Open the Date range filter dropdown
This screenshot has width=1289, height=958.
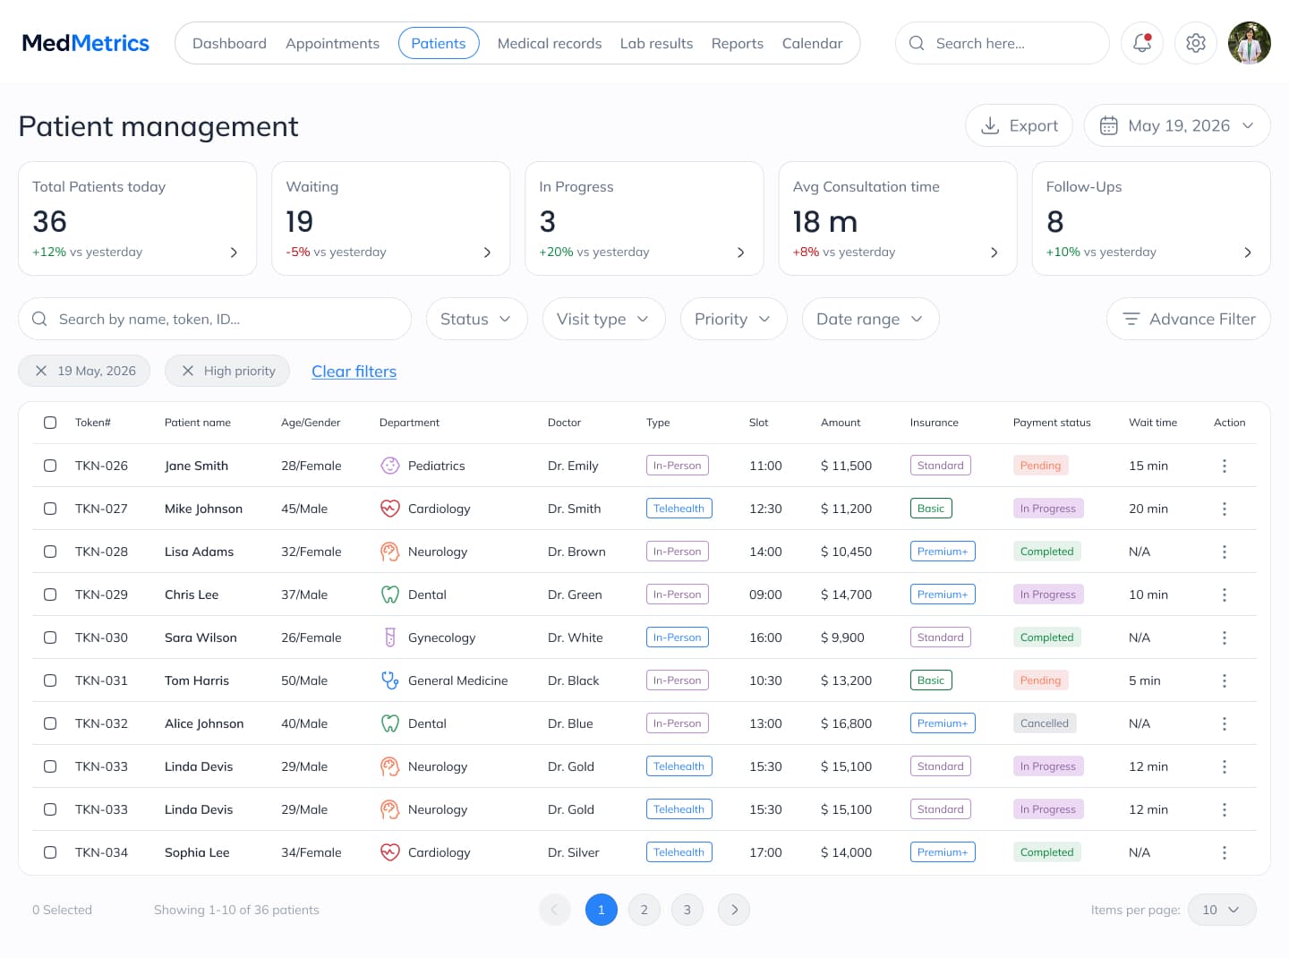[870, 319]
